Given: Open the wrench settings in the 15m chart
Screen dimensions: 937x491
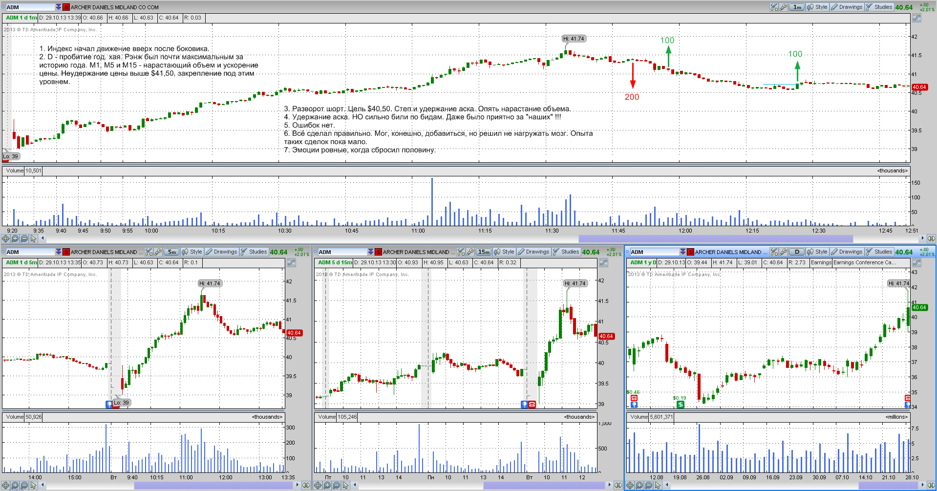Looking at the screenshot, I should click(x=470, y=252).
